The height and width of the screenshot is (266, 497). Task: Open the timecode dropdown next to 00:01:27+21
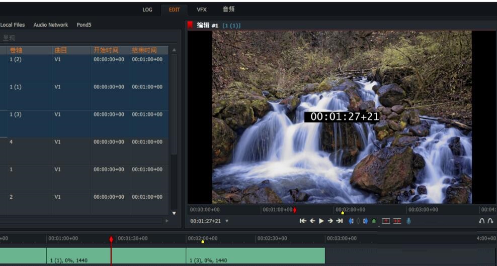pos(227,221)
